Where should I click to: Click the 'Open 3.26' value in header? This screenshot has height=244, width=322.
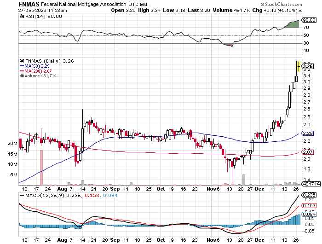click(123, 10)
